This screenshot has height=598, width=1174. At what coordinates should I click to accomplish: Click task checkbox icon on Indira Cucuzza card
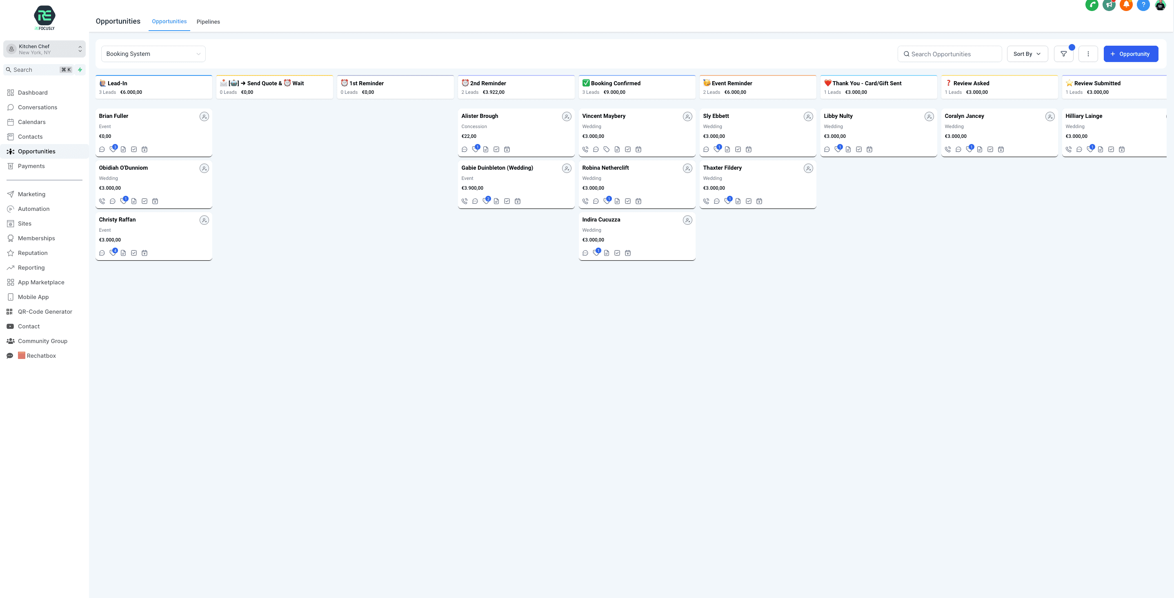(x=617, y=253)
